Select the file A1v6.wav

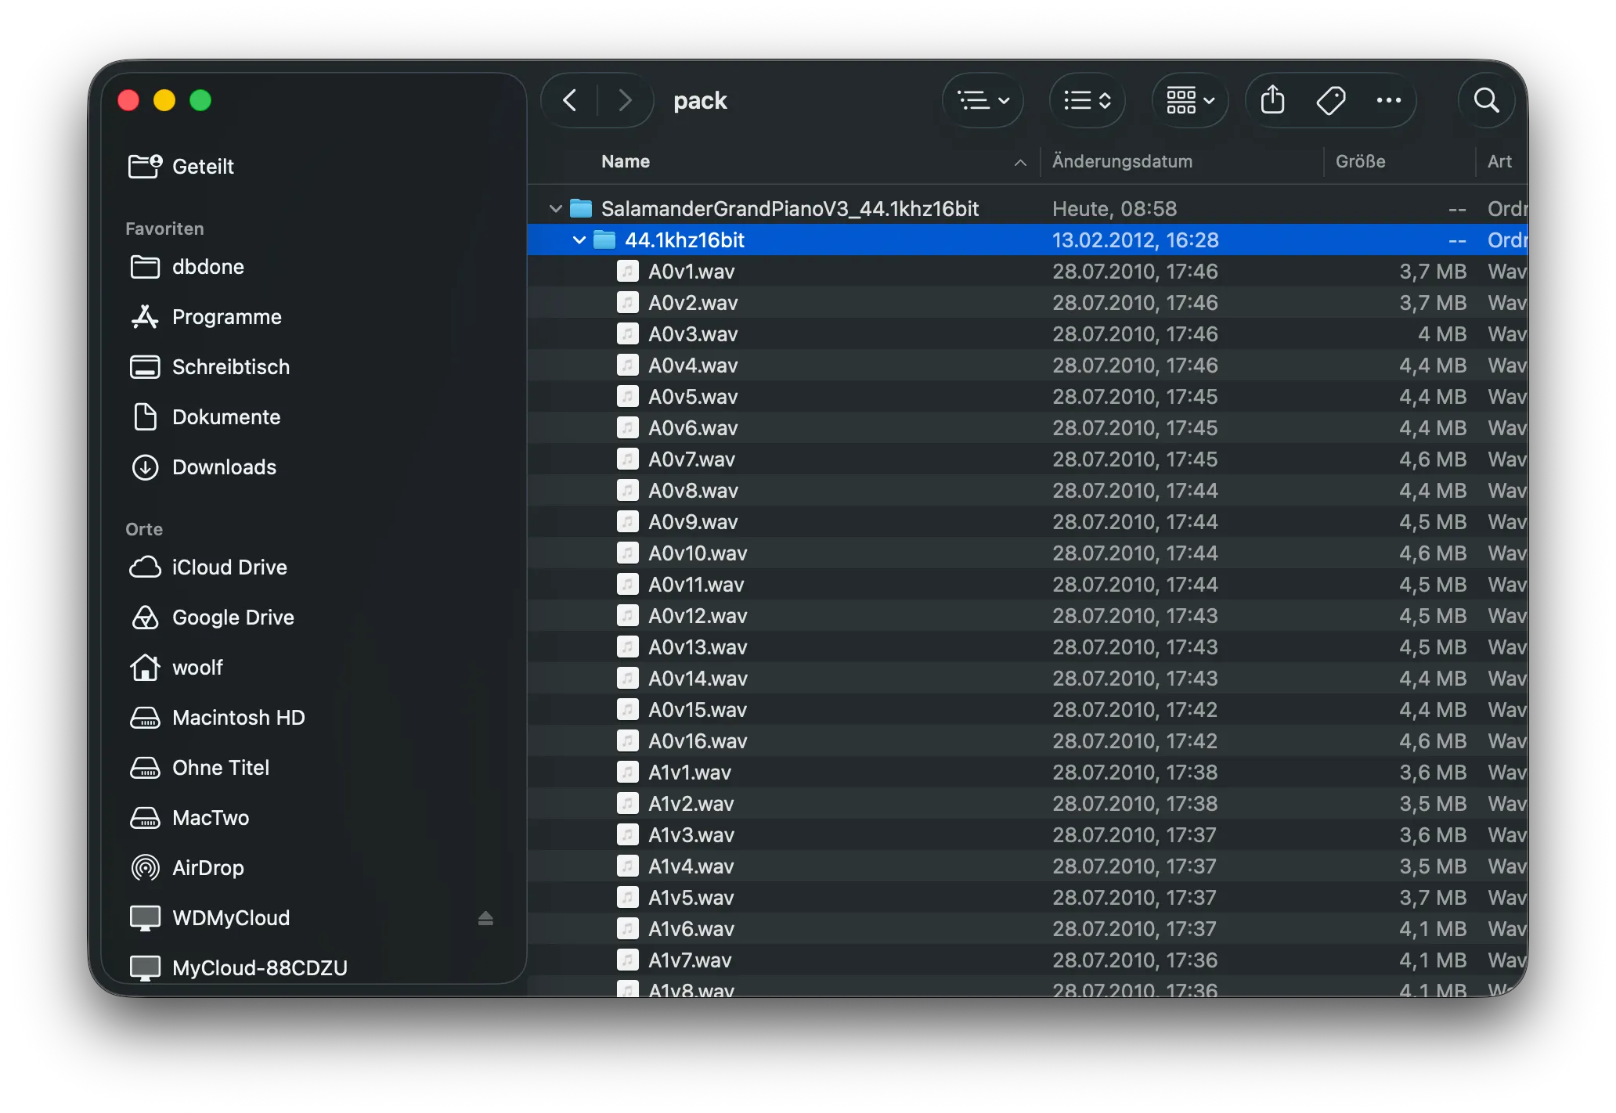pos(1027,929)
